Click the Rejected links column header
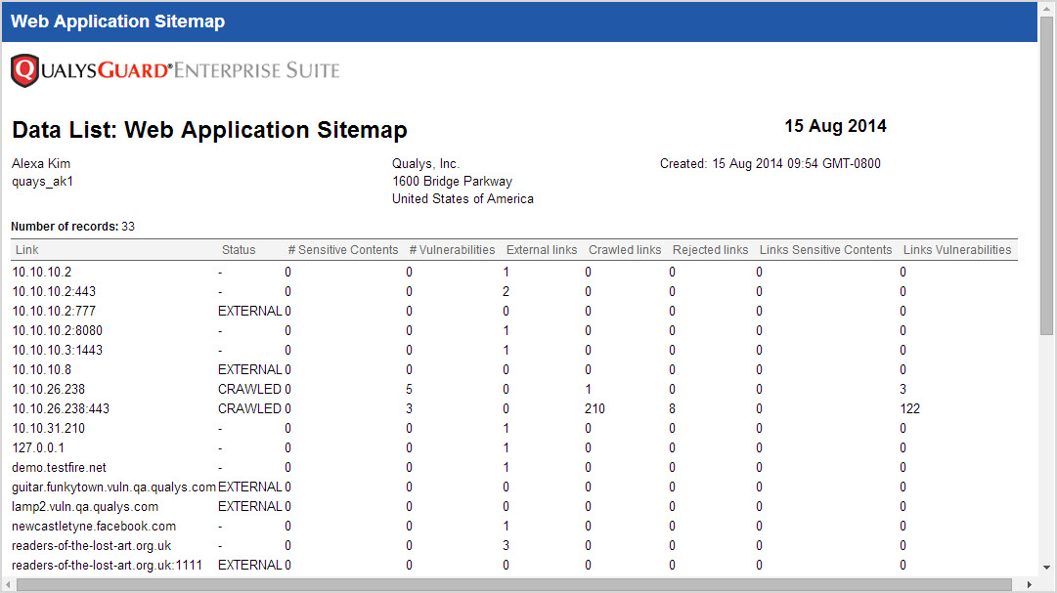This screenshot has width=1057, height=593. coord(710,250)
